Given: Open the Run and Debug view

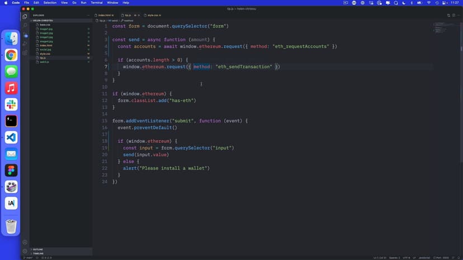Looking at the screenshot, I should tap(25, 44).
